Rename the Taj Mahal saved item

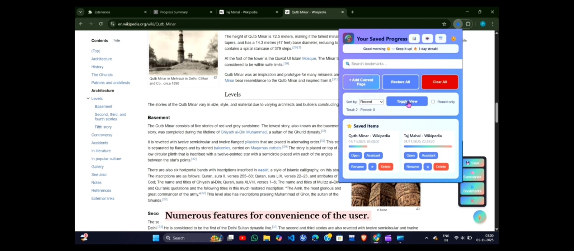click(x=413, y=167)
